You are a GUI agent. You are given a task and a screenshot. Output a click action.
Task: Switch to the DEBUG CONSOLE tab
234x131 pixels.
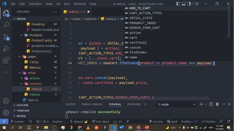[92, 104]
